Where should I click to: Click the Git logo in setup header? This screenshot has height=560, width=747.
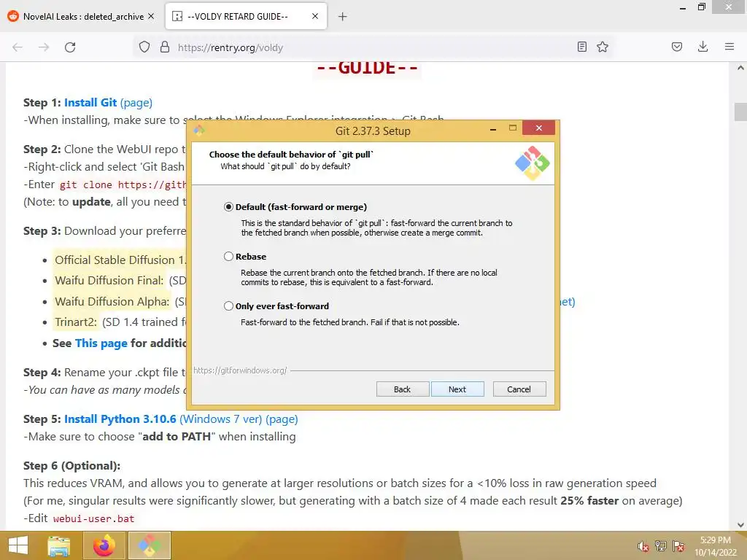(532, 163)
